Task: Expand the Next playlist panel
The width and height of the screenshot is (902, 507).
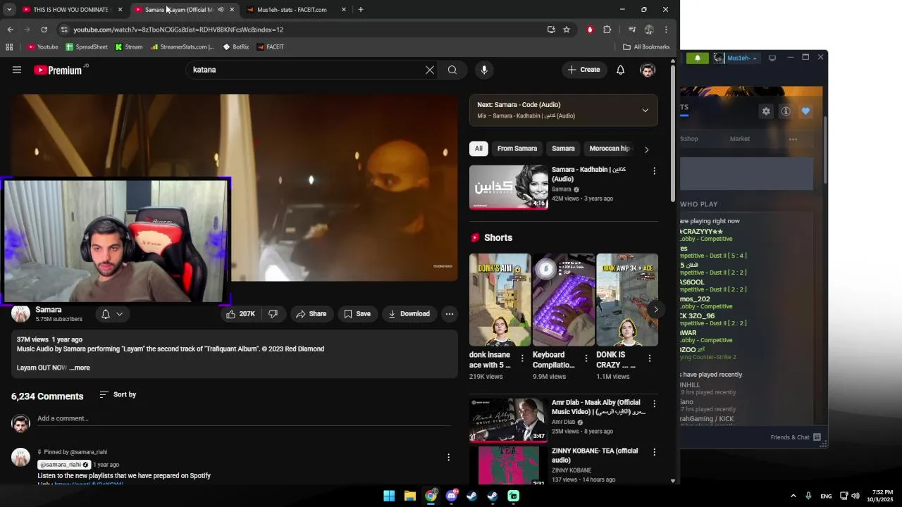Action: click(x=645, y=111)
